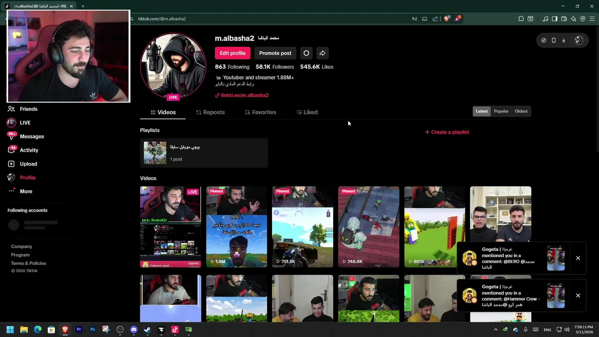Viewport: 599px width, 337px height.
Task: Open Premiere Pro from taskbar
Action: (x=79, y=330)
